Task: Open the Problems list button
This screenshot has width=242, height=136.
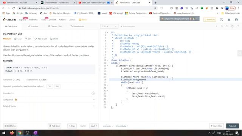Action: coord(10,126)
